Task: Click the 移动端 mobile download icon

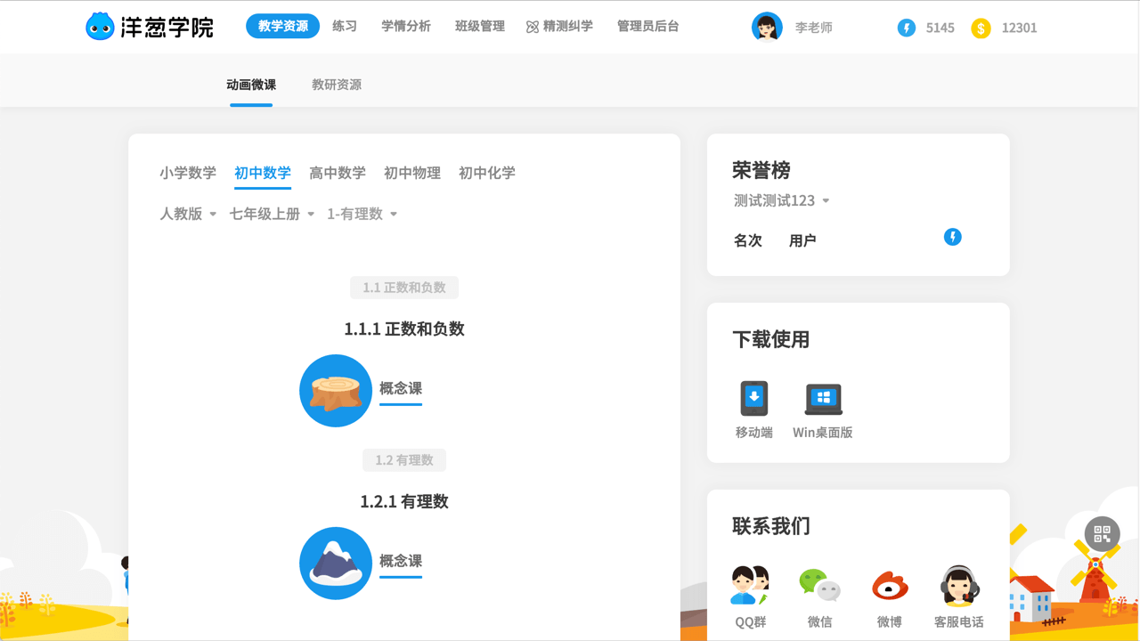Action: pos(753,398)
